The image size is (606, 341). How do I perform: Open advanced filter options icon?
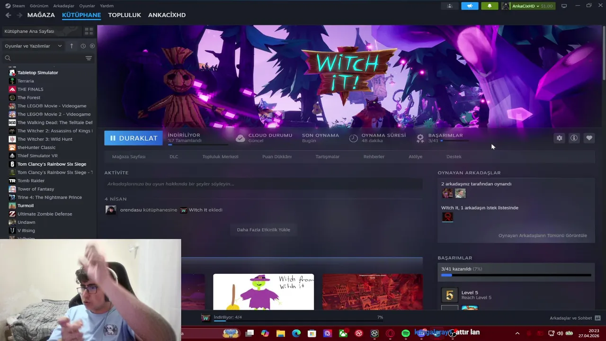coord(89,58)
